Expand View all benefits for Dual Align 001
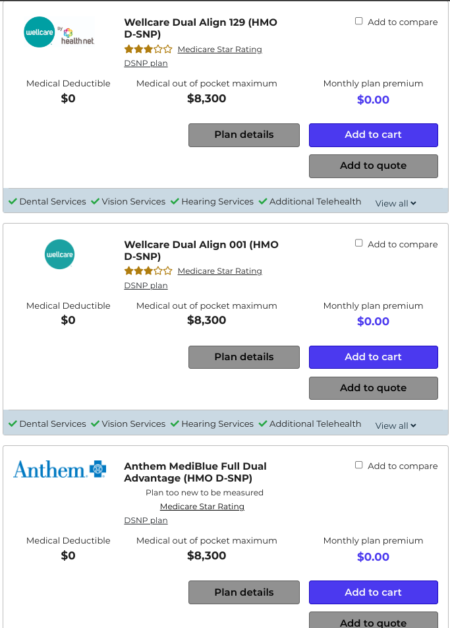Screen dimensions: 450x628 [x=395, y=425]
